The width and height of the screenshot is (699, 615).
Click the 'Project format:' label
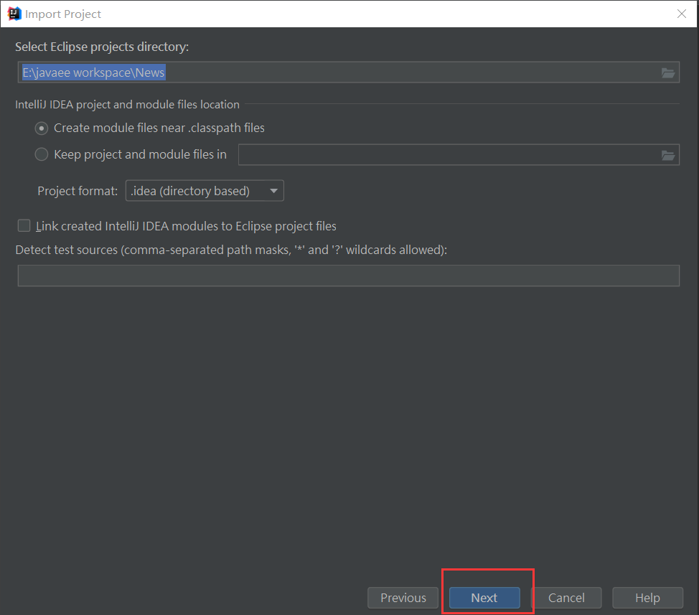coord(78,191)
